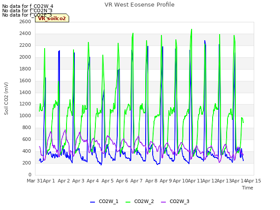Click the Apr 11 x-axis tick label
This screenshot has height=210, width=280.
(195, 181)
